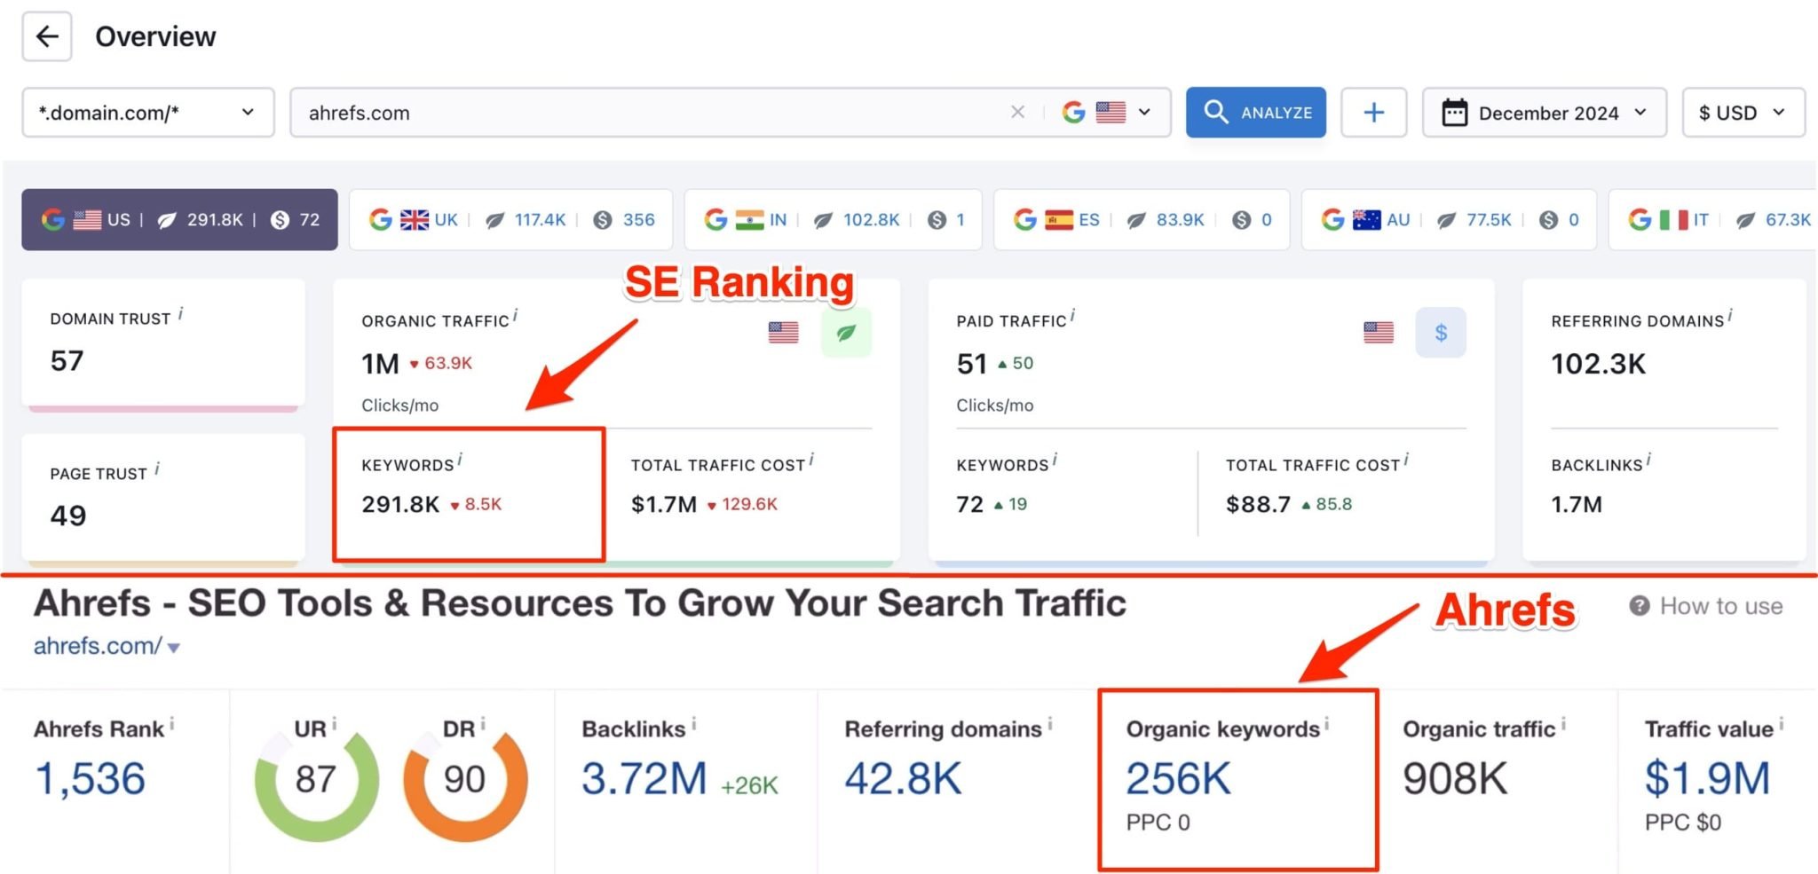Open the ahrefs.com/ link

click(x=98, y=646)
